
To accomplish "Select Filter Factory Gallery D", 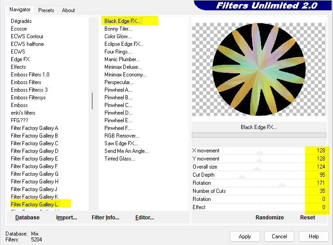I will point(34,151).
